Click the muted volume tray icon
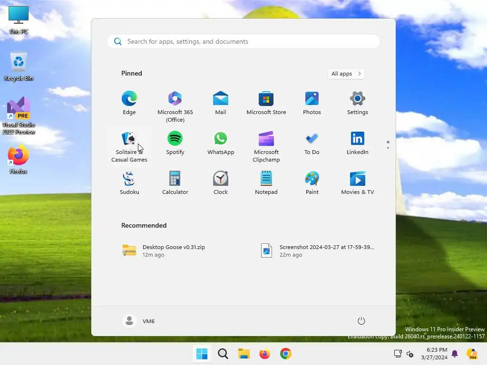 410,354
